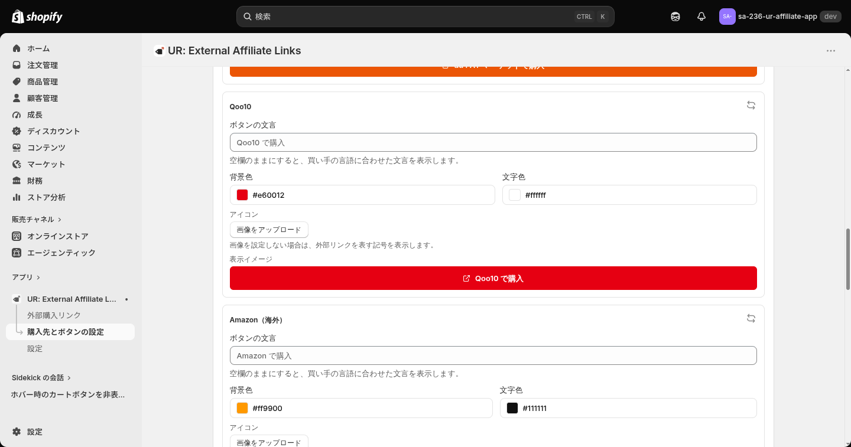Screen dimensions: 851x447
Task: Click the 成長 gauge icon
Action: [17, 115]
